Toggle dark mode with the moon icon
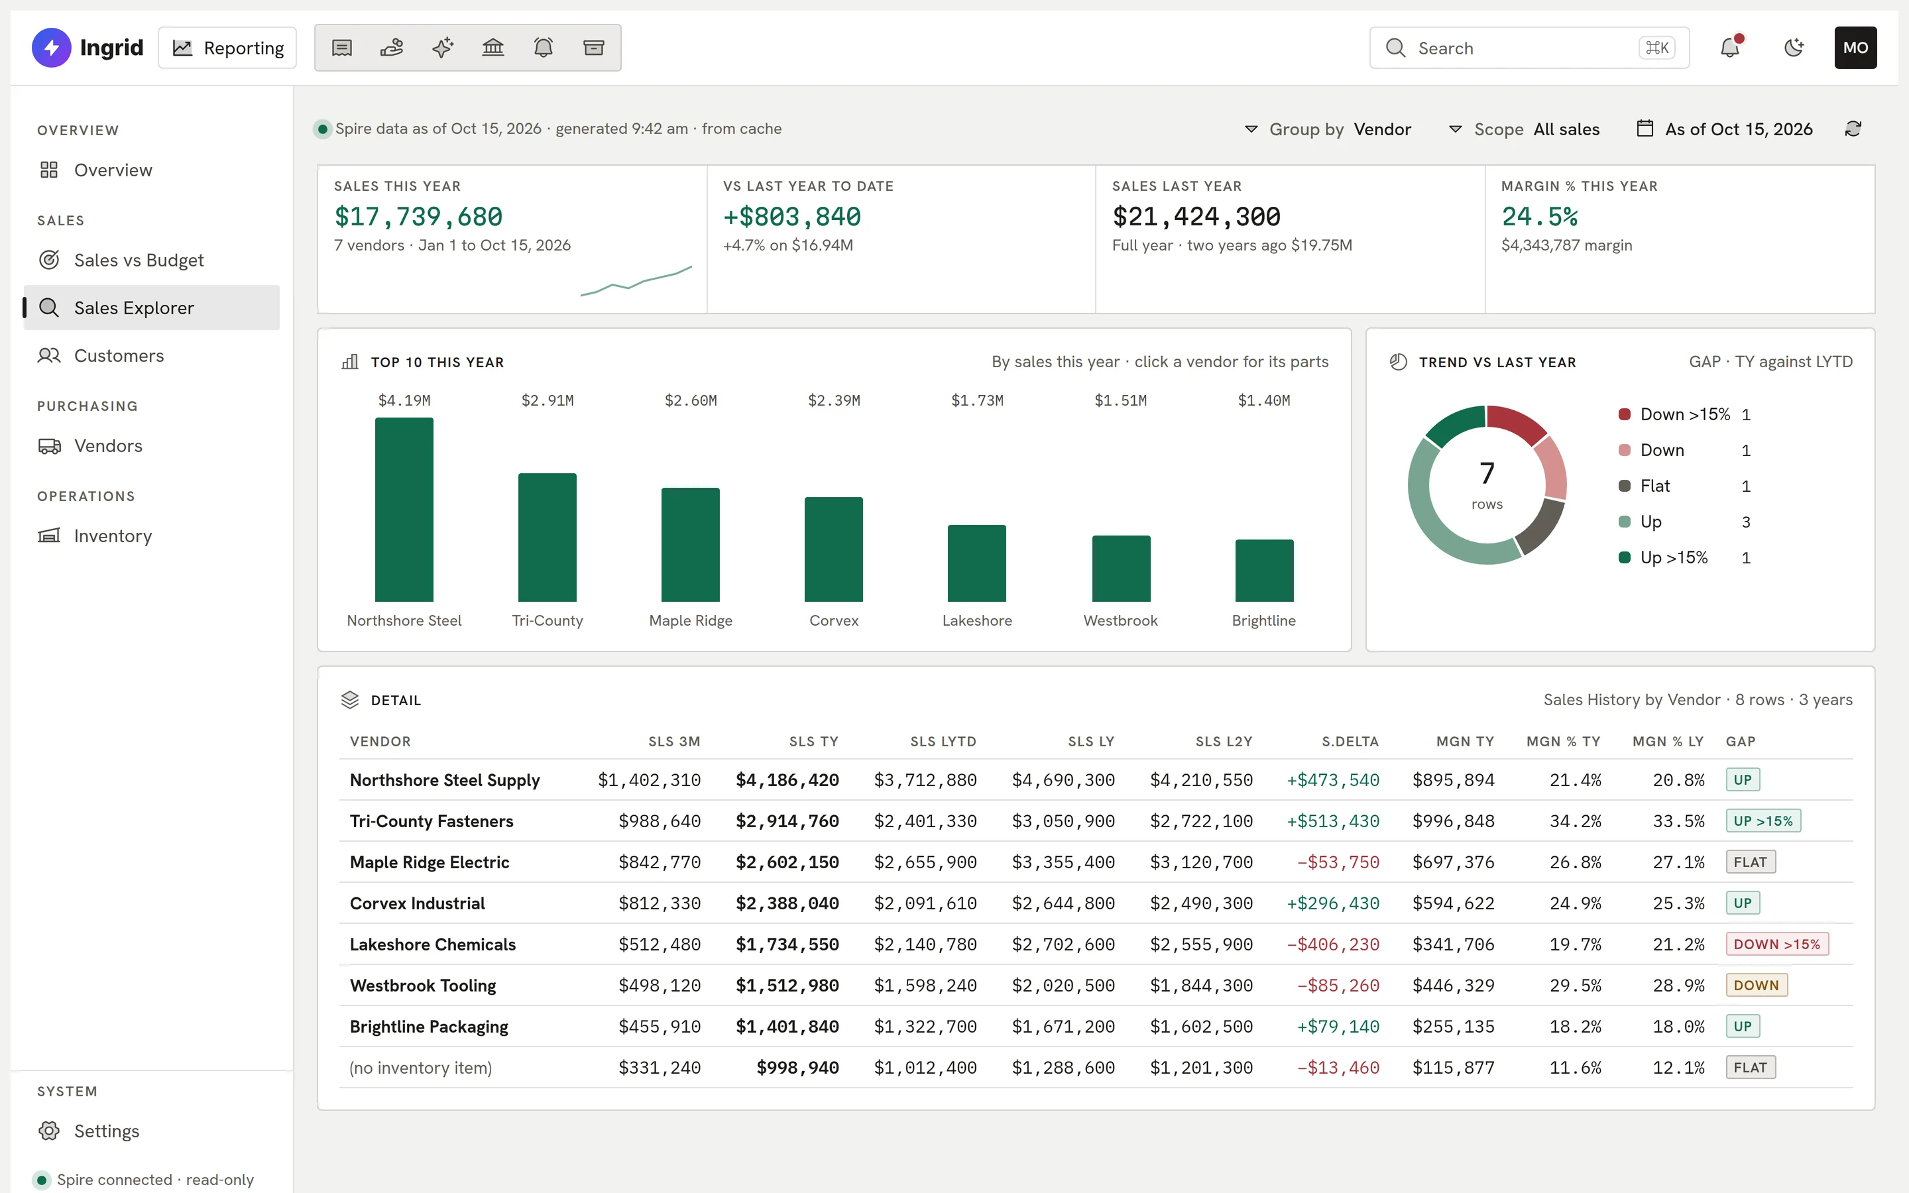 (x=1794, y=48)
